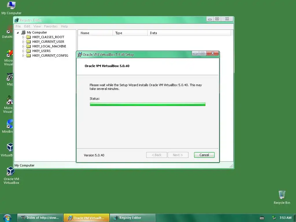Open the Favorites menu in Registry Editor
Screen dimensions: 296x222
point(51,26)
